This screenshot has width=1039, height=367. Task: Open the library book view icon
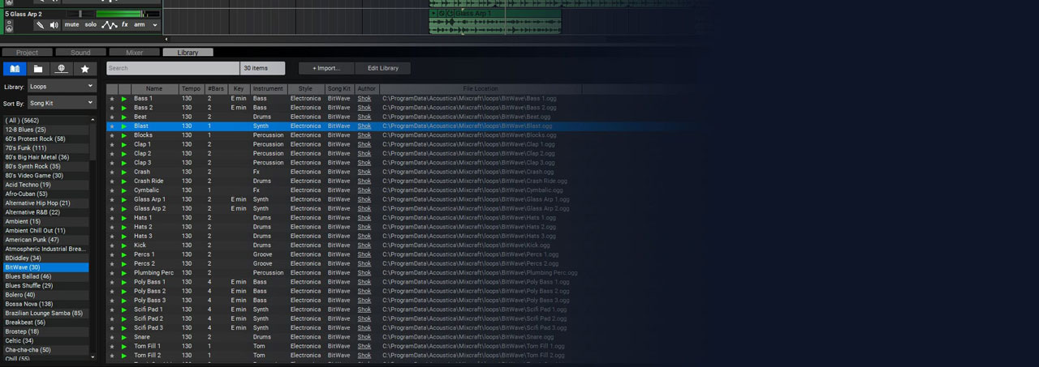(15, 69)
